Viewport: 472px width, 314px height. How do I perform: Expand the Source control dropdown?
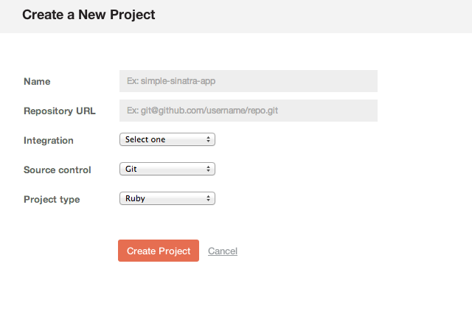(x=167, y=169)
